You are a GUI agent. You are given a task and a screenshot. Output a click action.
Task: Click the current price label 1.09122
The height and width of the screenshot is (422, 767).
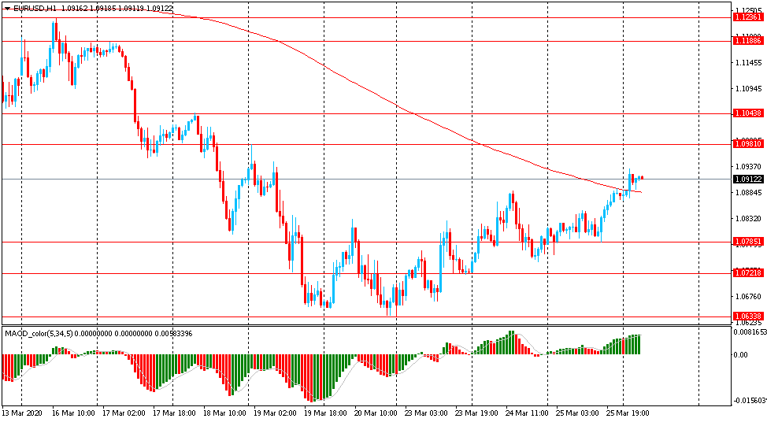click(748, 180)
